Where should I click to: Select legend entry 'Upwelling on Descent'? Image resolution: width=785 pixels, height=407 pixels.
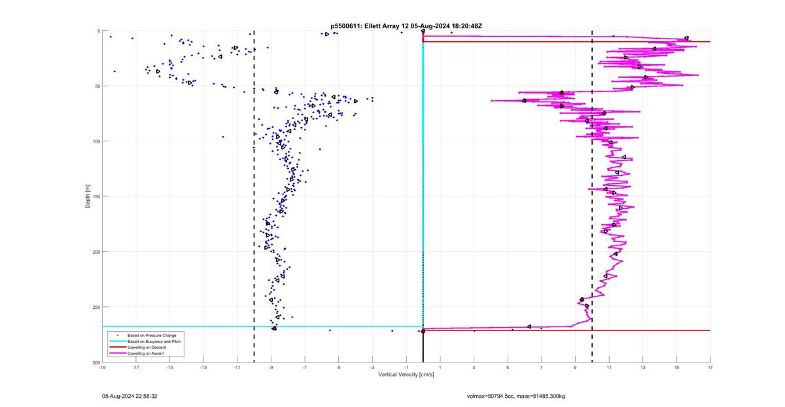coord(146,347)
